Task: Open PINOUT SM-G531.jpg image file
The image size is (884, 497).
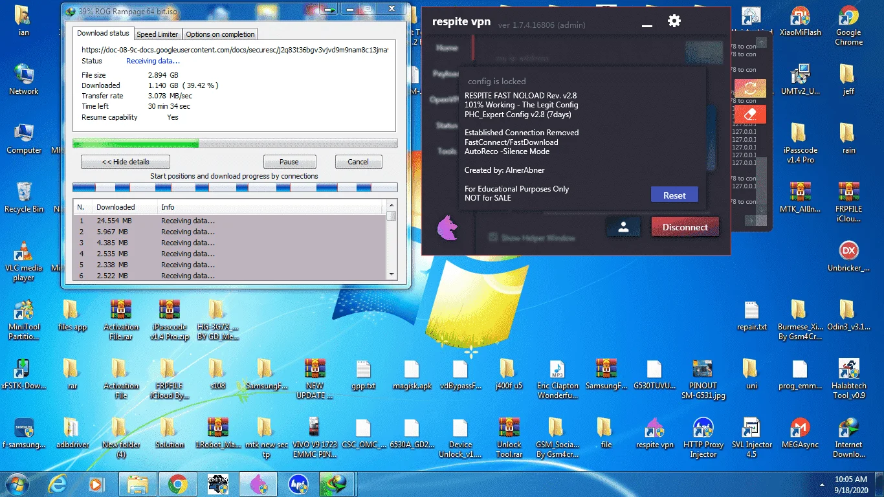Action: click(x=703, y=379)
